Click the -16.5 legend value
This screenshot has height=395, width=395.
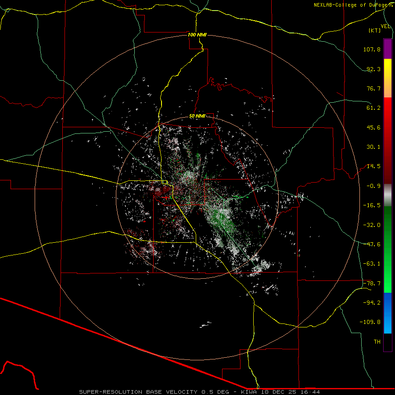point(372,205)
